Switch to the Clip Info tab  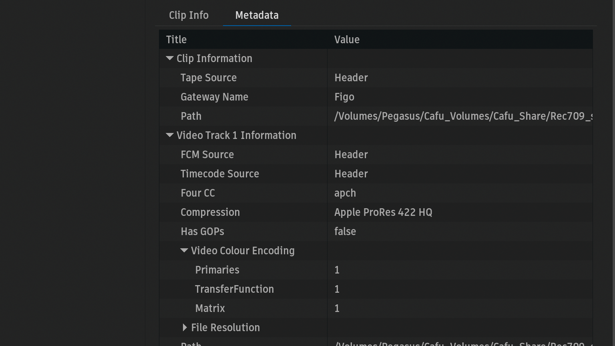pos(189,15)
